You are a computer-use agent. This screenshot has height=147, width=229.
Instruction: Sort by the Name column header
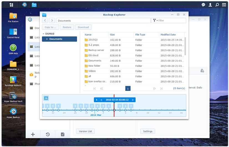96,35
